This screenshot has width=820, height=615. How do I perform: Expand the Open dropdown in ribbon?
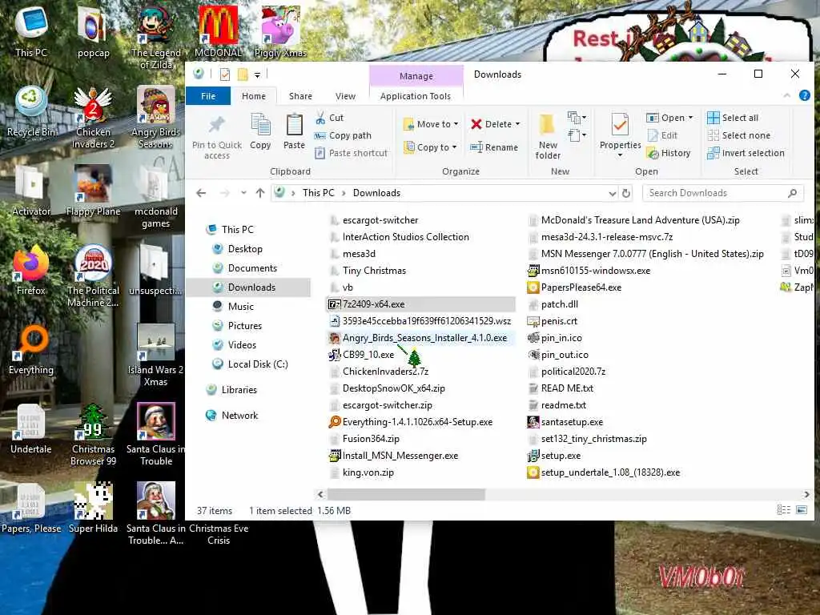[690, 118]
